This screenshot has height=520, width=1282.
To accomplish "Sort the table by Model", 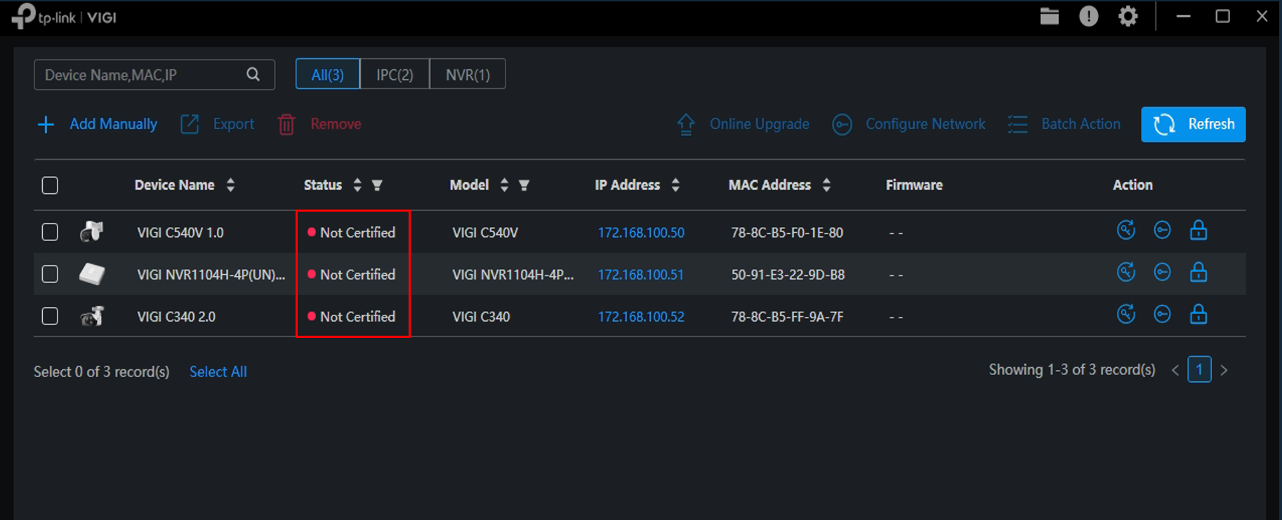I will point(504,185).
